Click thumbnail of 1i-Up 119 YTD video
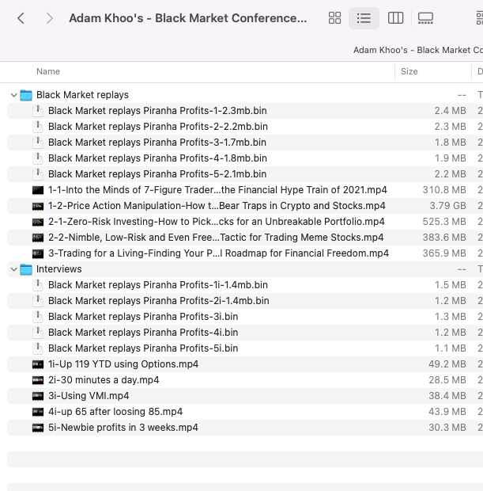The width and height of the screenshot is (483, 491). 38,364
